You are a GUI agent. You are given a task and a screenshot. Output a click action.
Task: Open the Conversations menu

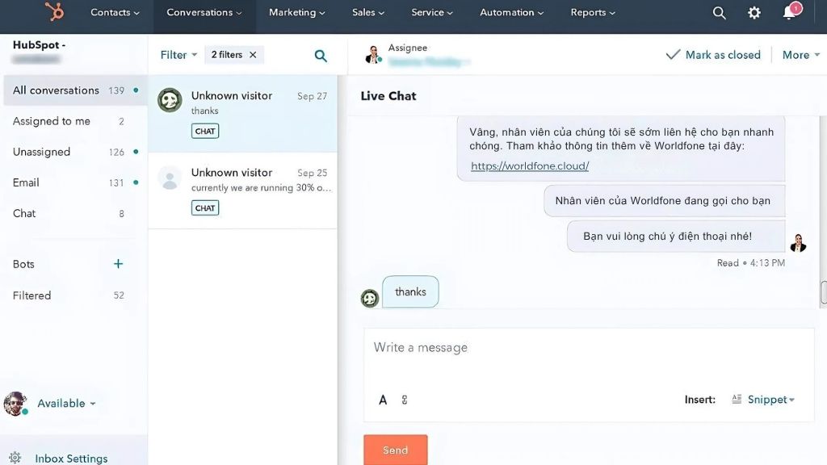tap(204, 12)
